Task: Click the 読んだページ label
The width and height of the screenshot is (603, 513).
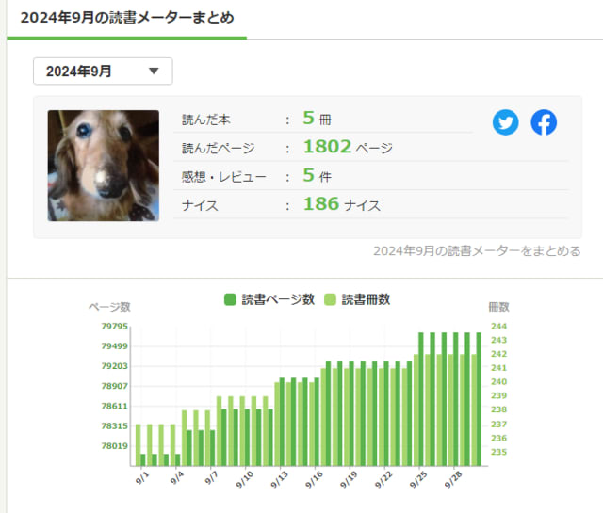Action: pyautogui.click(x=218, y=148)
